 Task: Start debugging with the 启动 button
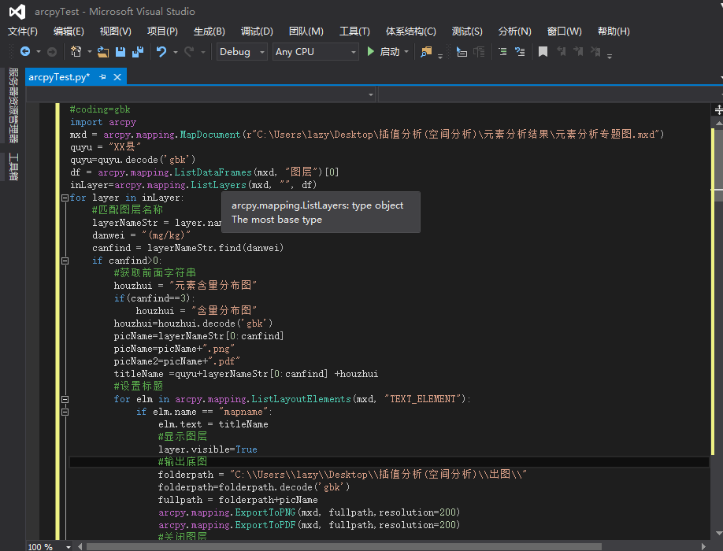point(384,52)
